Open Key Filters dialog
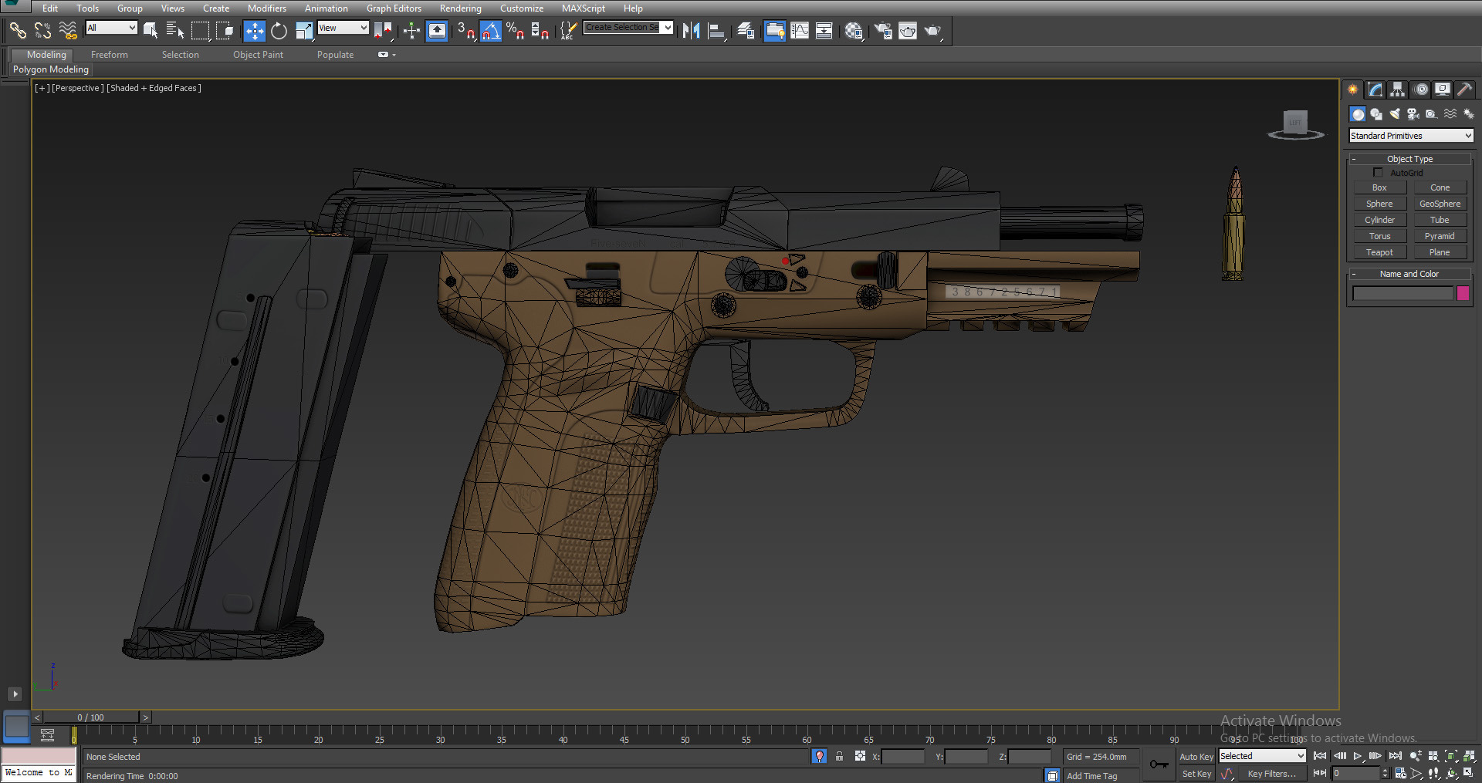The height and width of the screenshot is (783, 1482). pyautogui.click(x=1271, y=774)
